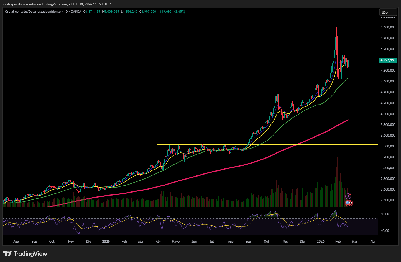
Task: Click the Sep label right of Ago 2025
Action: pyautogui.click(x=248, y=242)
